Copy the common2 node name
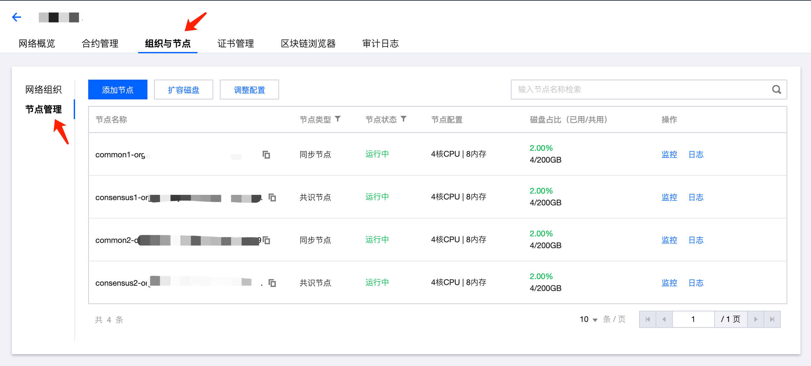The height and width of the screenshot is (366, 811). pyautogui.click(x=267, y=240)
